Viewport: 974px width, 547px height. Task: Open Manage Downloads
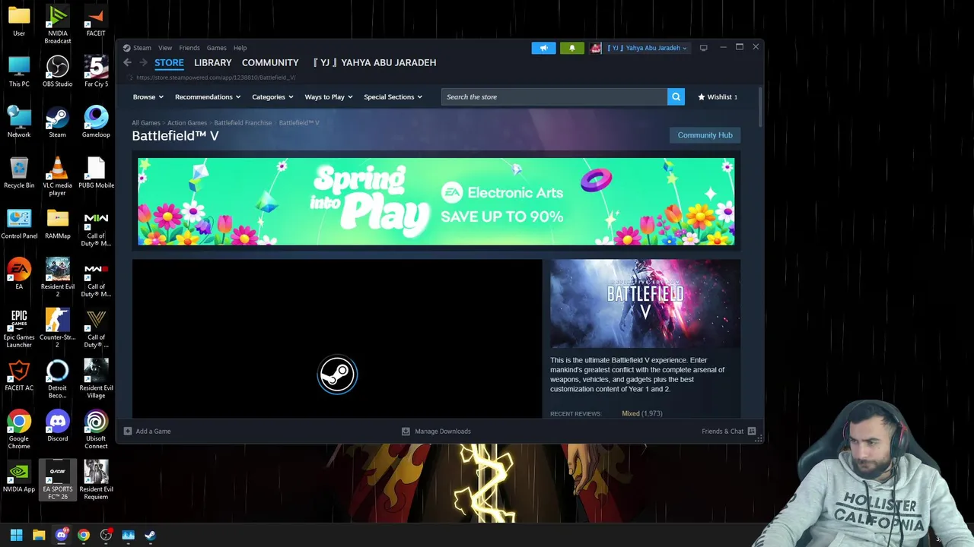437,431
